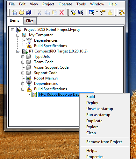
Task: Click the Team Code folder icon
Action: [29, 62]
